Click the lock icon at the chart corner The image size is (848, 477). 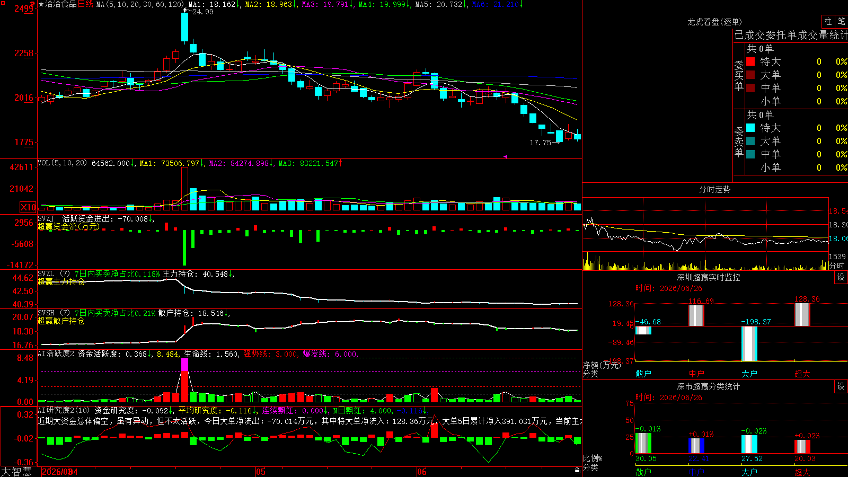[577, 471]
